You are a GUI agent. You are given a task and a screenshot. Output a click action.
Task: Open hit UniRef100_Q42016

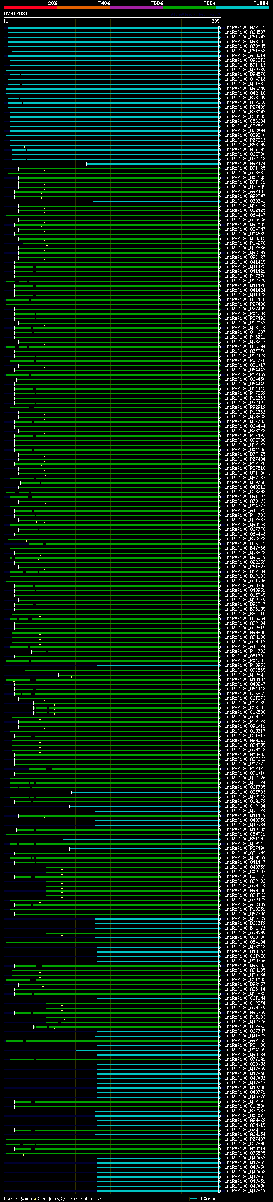[245, 93]
